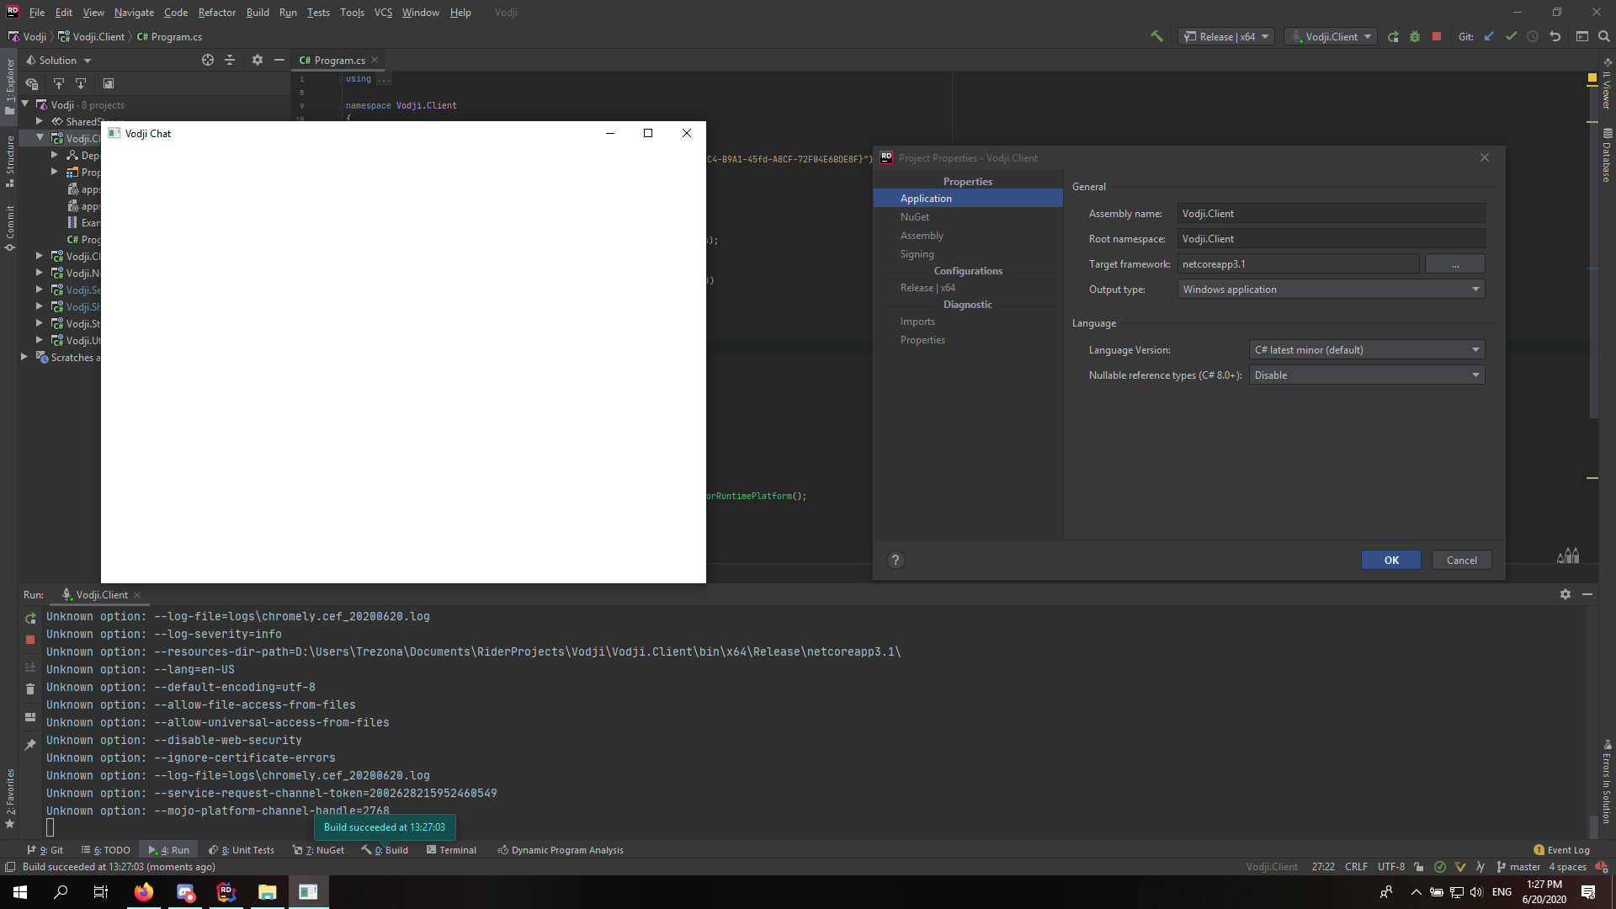1616x909 pixels.
Task: Run the Vodji.Client configuration
Action: [x=1393, y=36]
